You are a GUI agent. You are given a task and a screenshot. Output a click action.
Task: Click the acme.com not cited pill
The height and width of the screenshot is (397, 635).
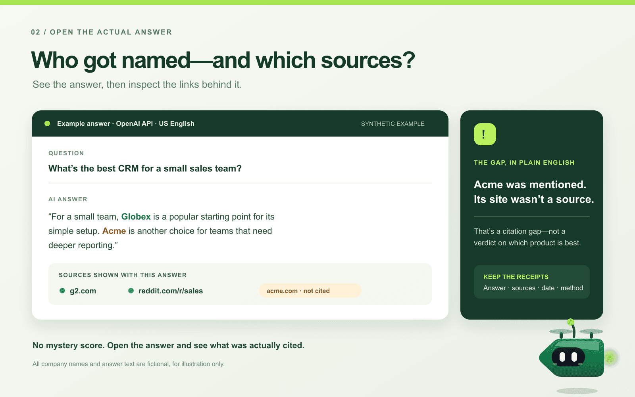click(x=310, y=291)
